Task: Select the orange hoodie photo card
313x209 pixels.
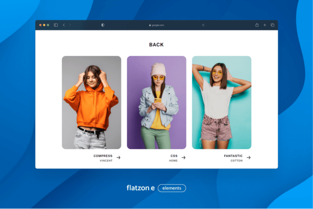Action: 91,102
